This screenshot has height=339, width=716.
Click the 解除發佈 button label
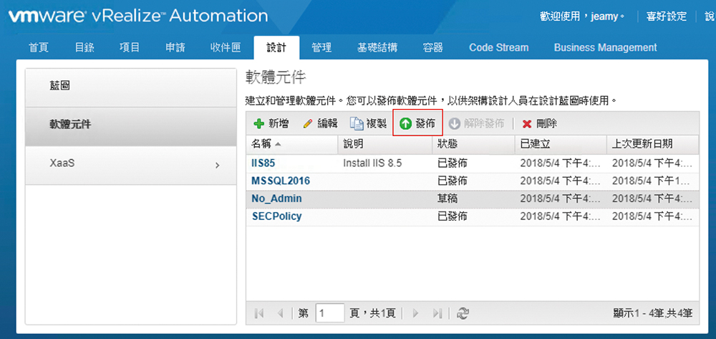[x=484, y=124]
